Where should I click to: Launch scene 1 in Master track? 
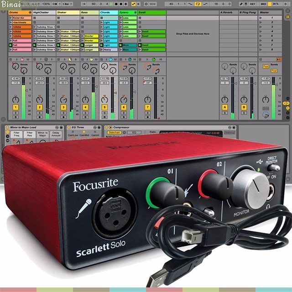tap(261, 18)
